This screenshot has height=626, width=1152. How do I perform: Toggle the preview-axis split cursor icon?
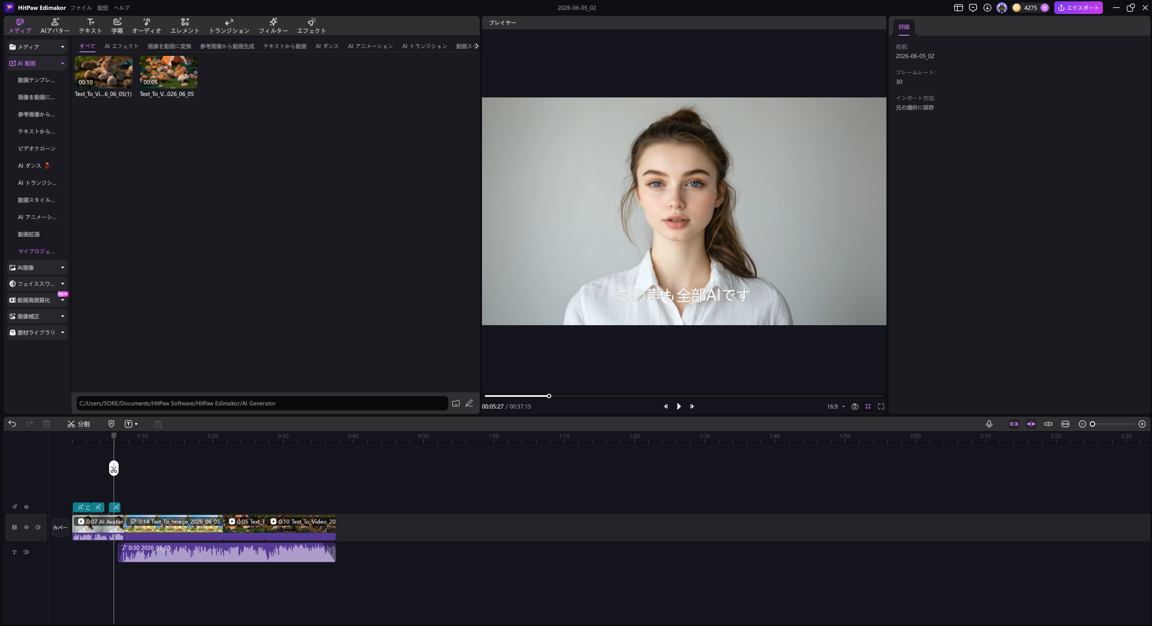[1048, 424]
